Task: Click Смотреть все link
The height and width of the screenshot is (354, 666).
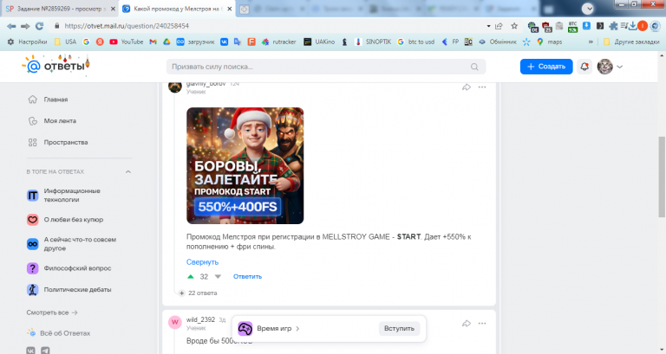Action: [x=52, y=312]
